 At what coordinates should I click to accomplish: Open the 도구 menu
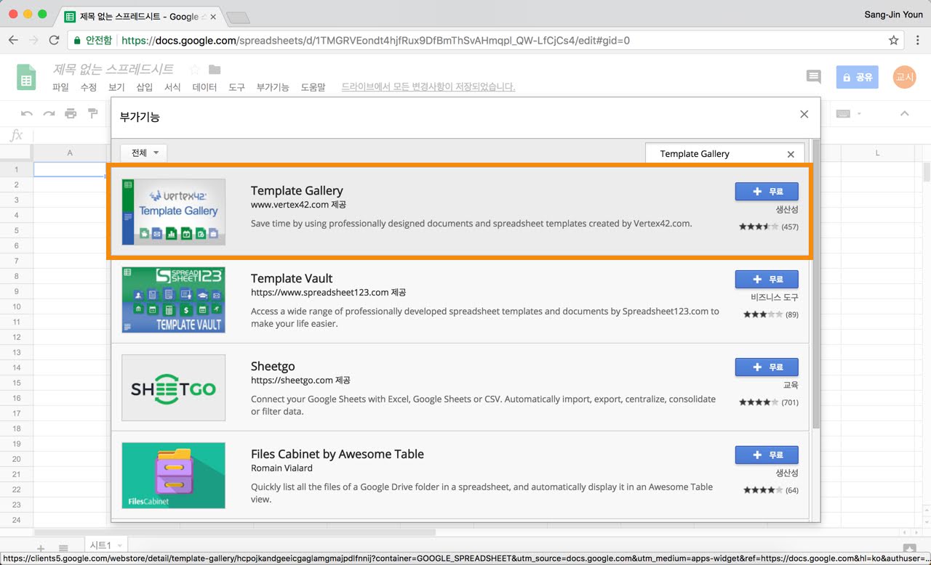(236, 87)
